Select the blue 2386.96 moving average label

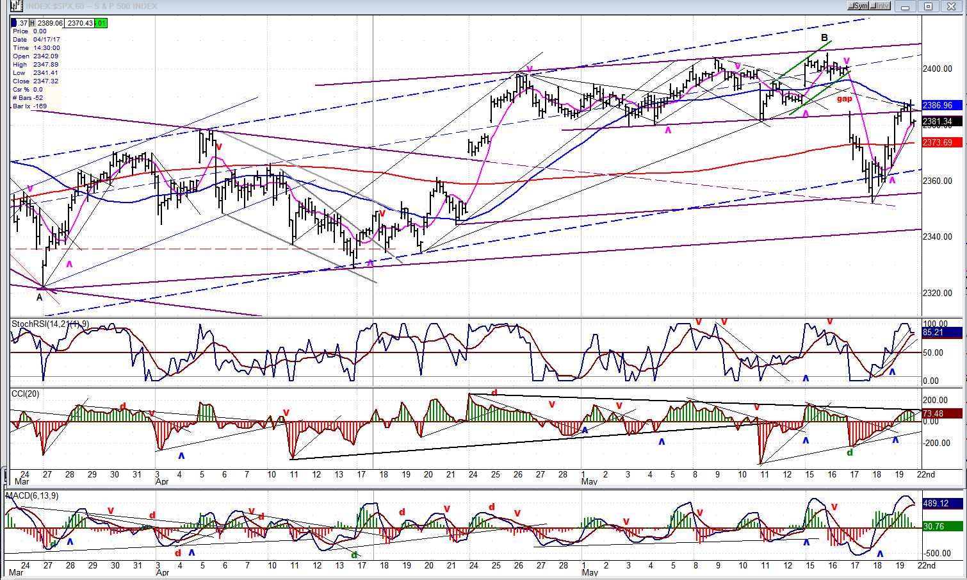coord(941,105)
